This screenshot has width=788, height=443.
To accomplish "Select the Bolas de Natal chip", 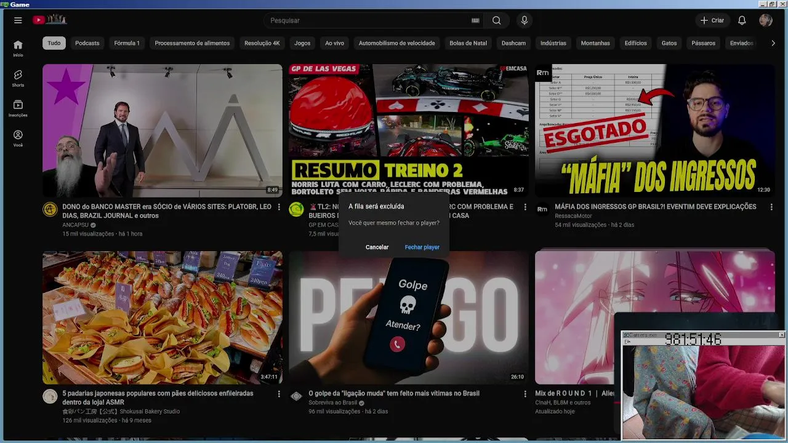I will tap(468, 43).
